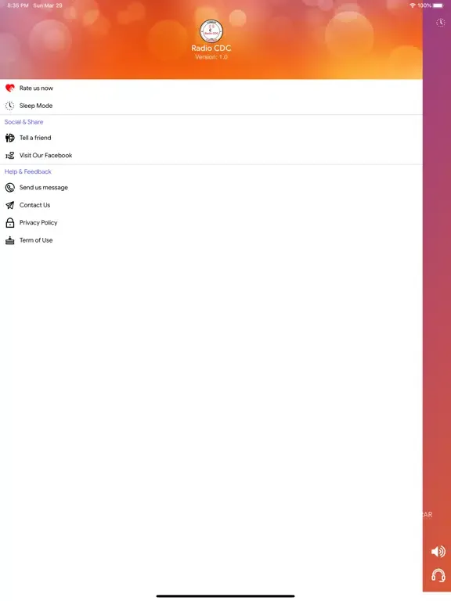Image resolution: width=451 pixels, height=601 pixels.
Task: Click the Help & Feedback section header
Action: tap(28, 171)
